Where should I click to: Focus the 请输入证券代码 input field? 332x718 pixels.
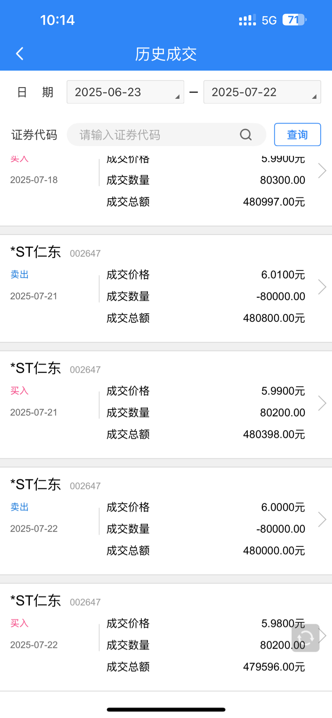pyautogui.click(x=166, y=135)
